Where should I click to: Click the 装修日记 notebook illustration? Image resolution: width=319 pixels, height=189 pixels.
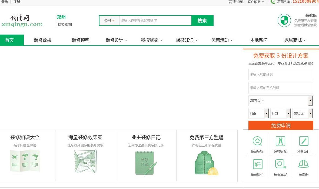click(146, 163)
